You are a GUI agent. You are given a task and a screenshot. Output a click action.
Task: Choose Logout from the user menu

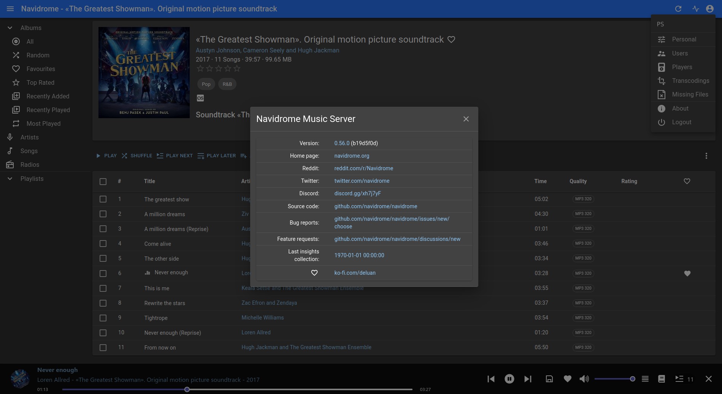(683, 122)
